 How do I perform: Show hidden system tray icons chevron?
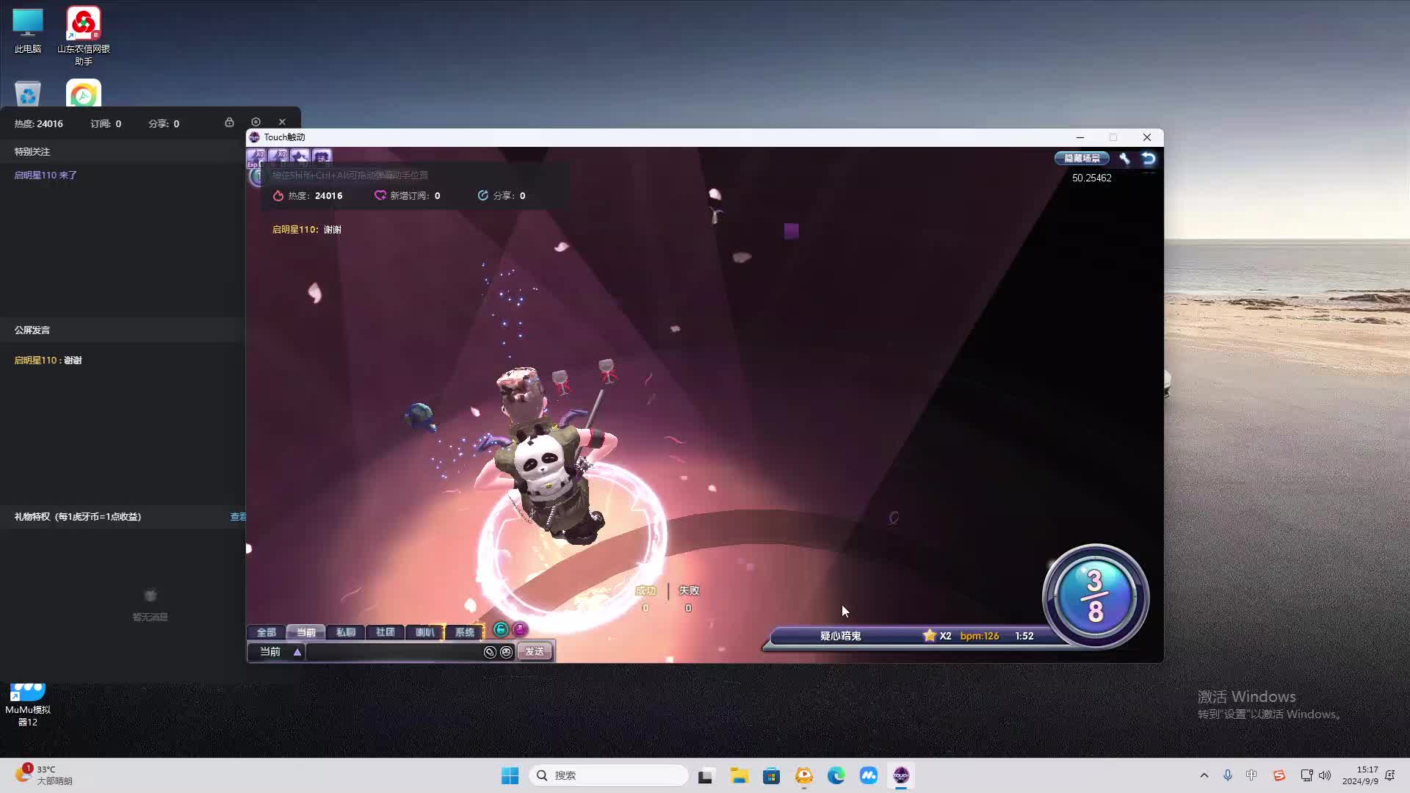(x=1204, y=775)
